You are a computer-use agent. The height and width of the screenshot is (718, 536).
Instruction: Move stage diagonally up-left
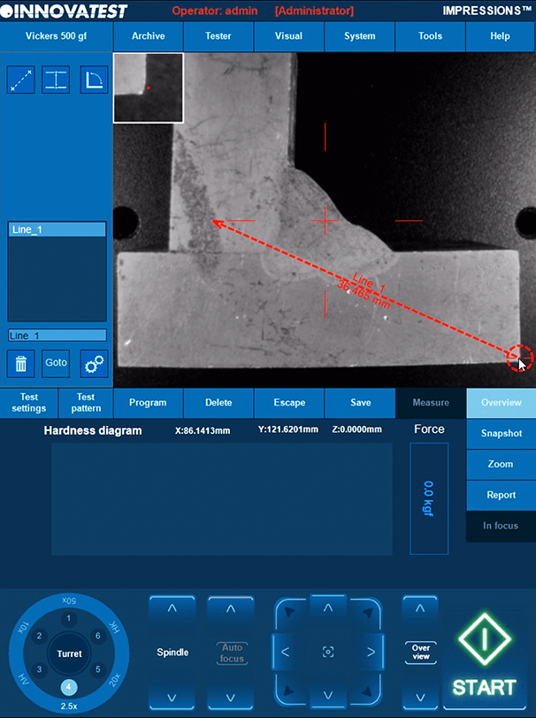(x=288, y=613)
